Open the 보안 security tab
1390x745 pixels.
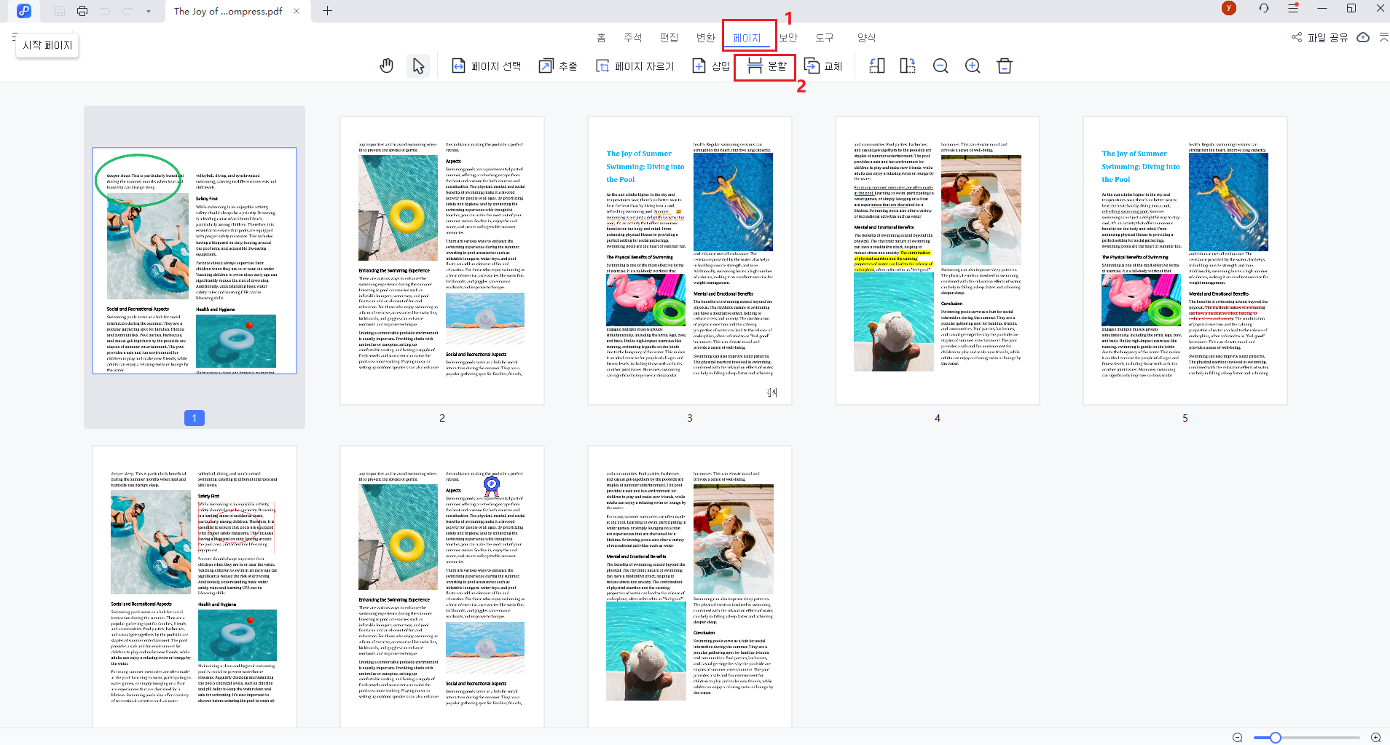click(788, 37)
